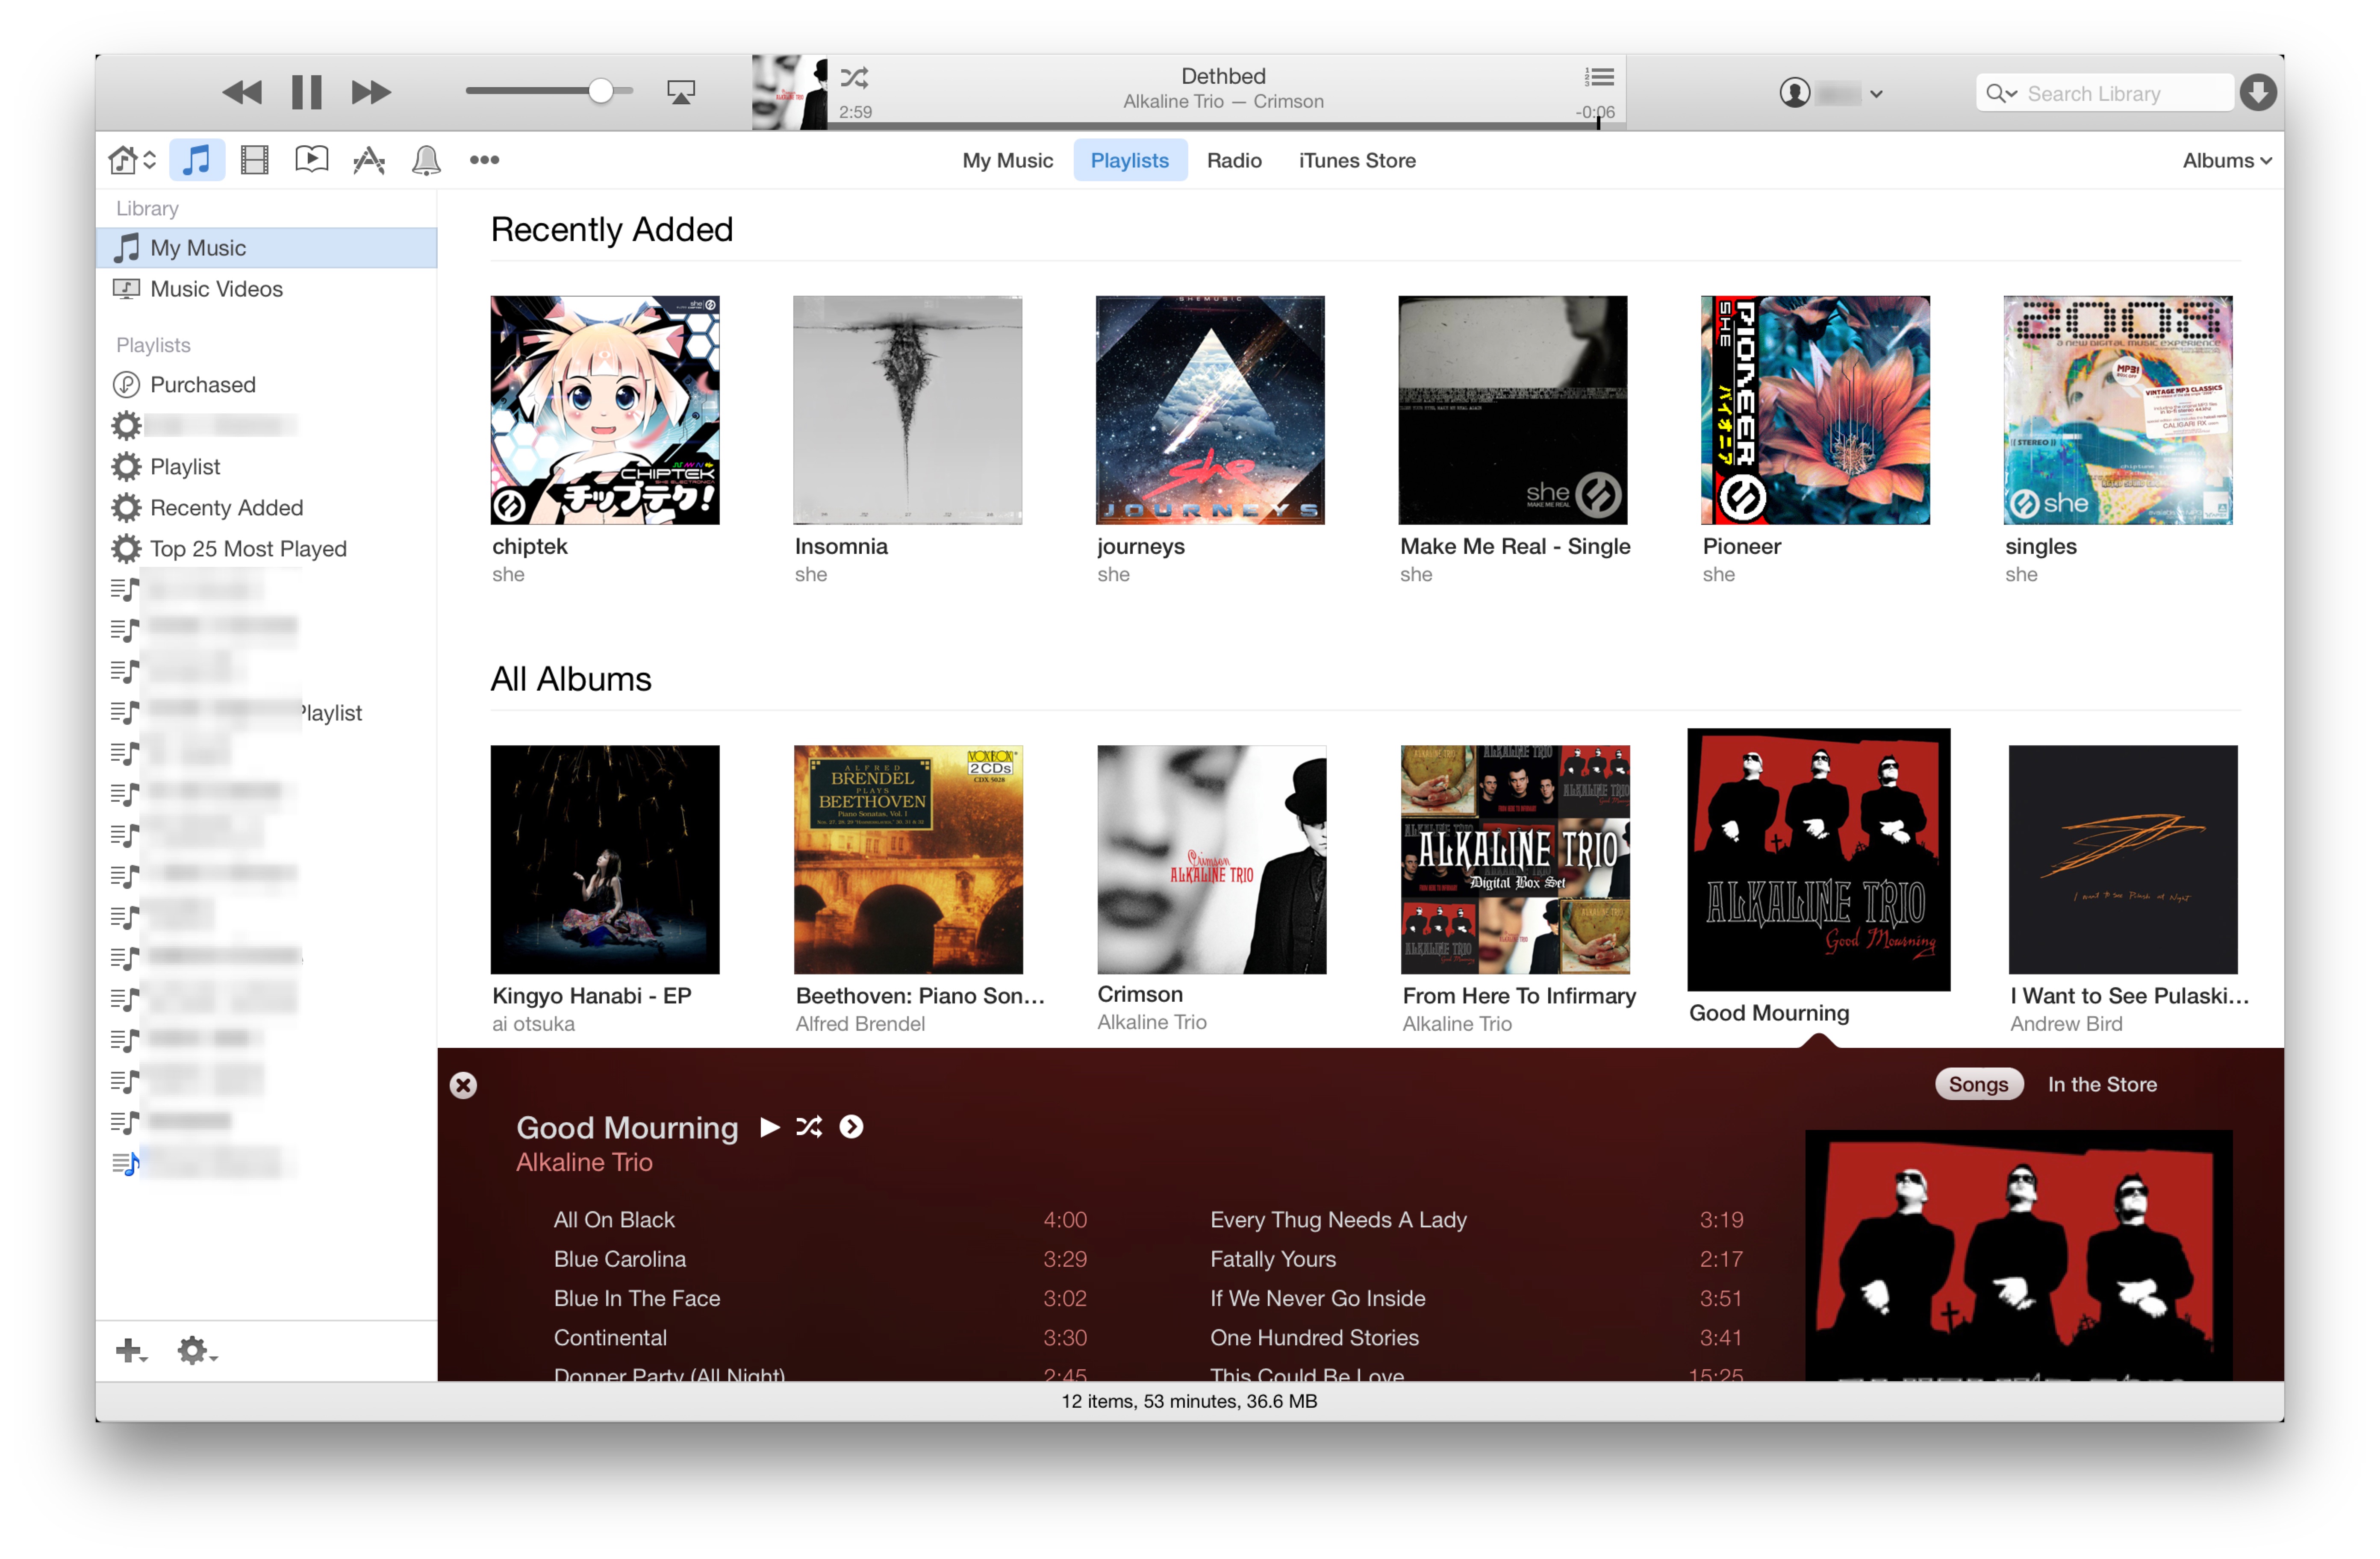Switch to the Movies library icon
The image size is (2380, 1559).
pyautogui.click(x=255, y=160)
